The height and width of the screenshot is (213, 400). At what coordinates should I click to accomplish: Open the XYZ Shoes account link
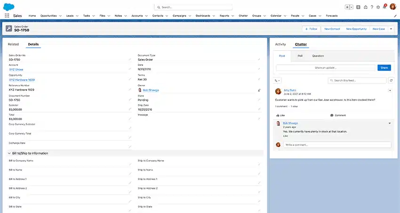[x=16, y=69]
